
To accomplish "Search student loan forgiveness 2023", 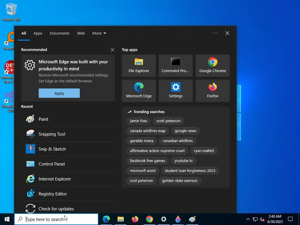I will pos(190,171).
